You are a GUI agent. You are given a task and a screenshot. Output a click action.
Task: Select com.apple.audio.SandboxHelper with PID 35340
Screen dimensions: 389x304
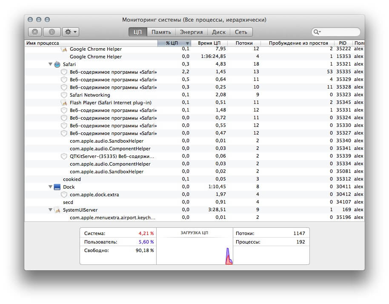194,141
